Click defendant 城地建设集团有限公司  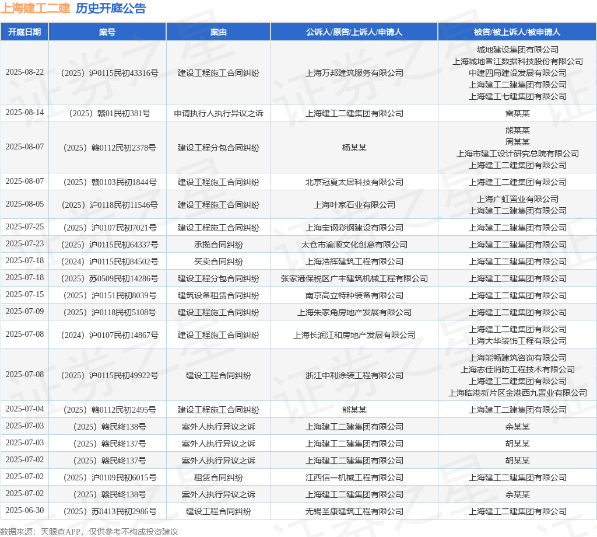click(518, 50)
